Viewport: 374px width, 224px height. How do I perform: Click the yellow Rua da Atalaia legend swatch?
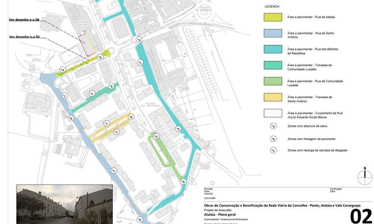click(x=273, y=17)
